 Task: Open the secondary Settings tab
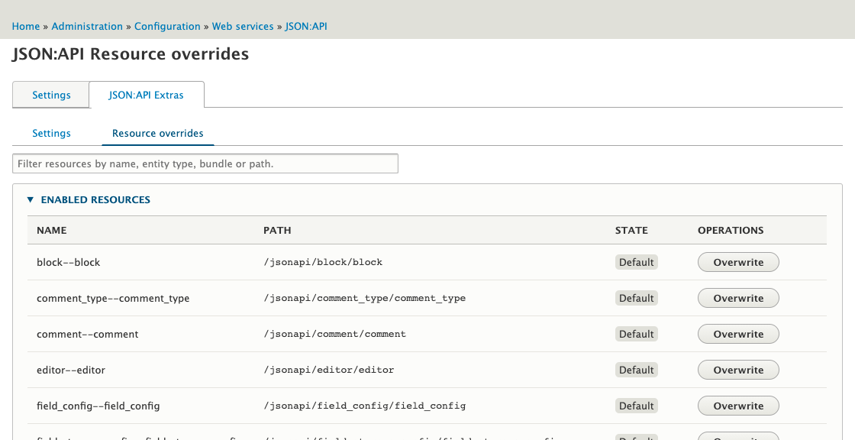point(51,133)
